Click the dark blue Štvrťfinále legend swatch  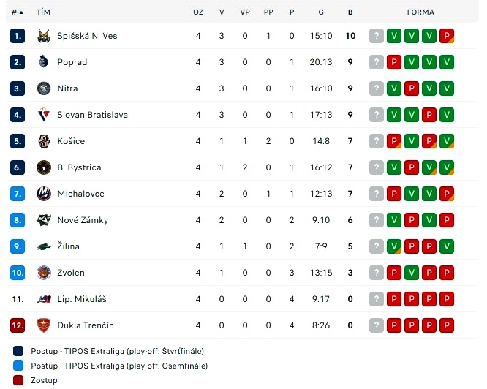point(18,351)
